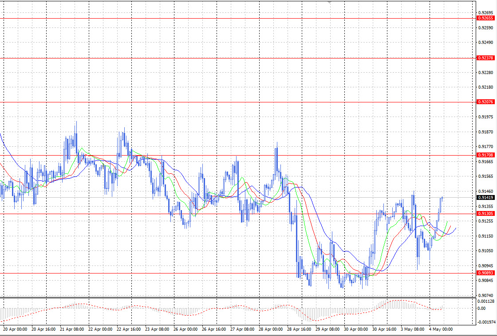This screenshot has height=336, width=497.
Task: Click the 30 Apr 16:00 time label
Action: click(x=384, y=329)
